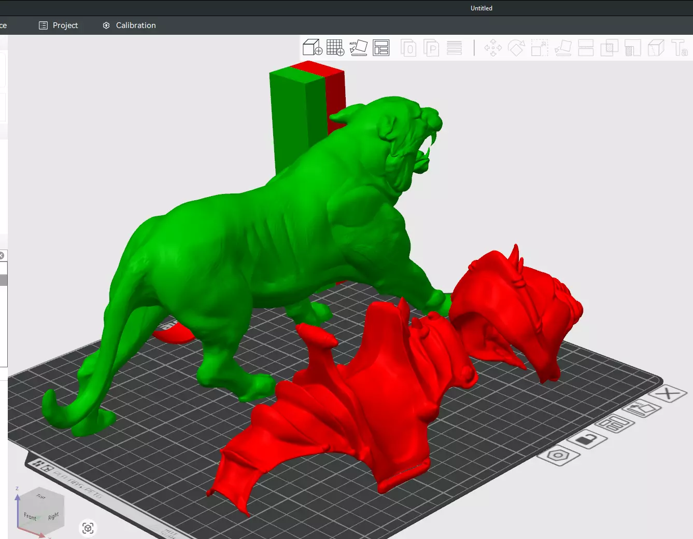This screenshot has width=693, height=539.
Task: Select the Rotate tool icon
Action: pyautogui.click(x=516, y=48)
